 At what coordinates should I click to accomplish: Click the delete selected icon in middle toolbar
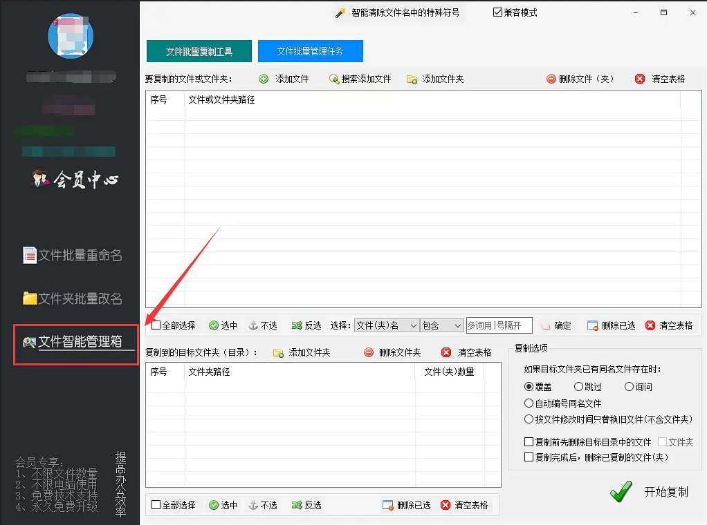pos(592,325)
